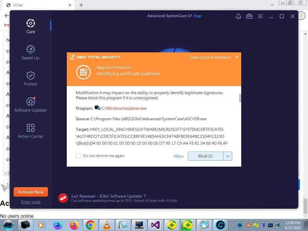Click the NEW badge promo icon

63,198
